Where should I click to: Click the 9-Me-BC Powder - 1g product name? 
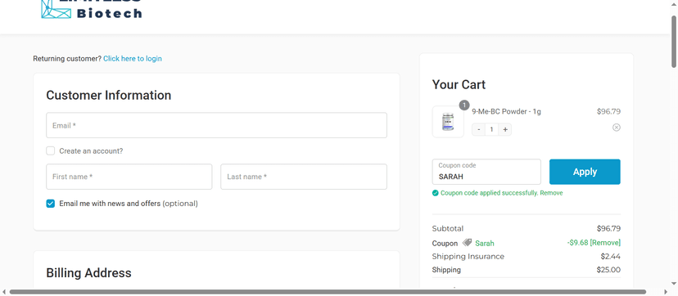pos(506,111)
